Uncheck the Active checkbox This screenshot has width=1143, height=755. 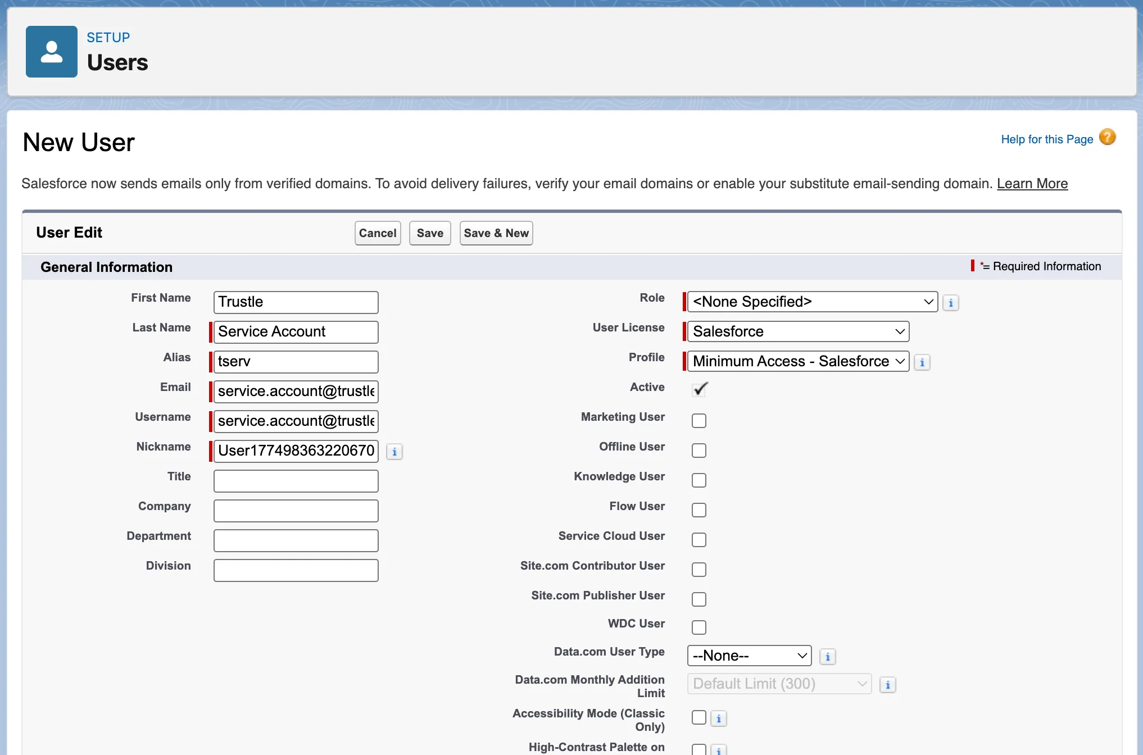pyautogui.click(x=699, y=389)
